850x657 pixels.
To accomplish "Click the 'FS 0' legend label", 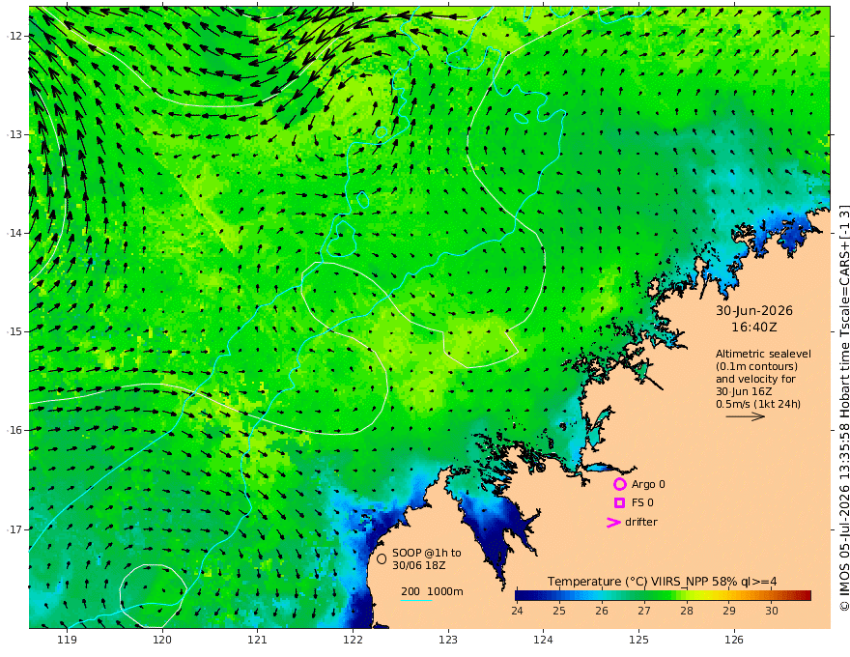I will pyautogui.click(x=642, y=502).
